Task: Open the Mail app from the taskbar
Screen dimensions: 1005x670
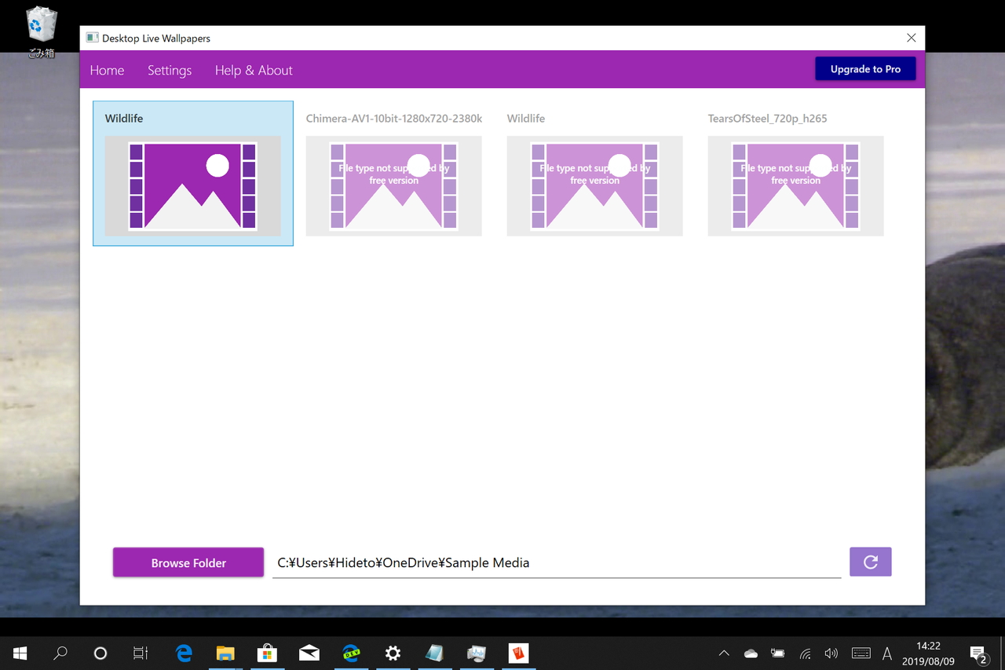Action: click(x=309, y=654)
